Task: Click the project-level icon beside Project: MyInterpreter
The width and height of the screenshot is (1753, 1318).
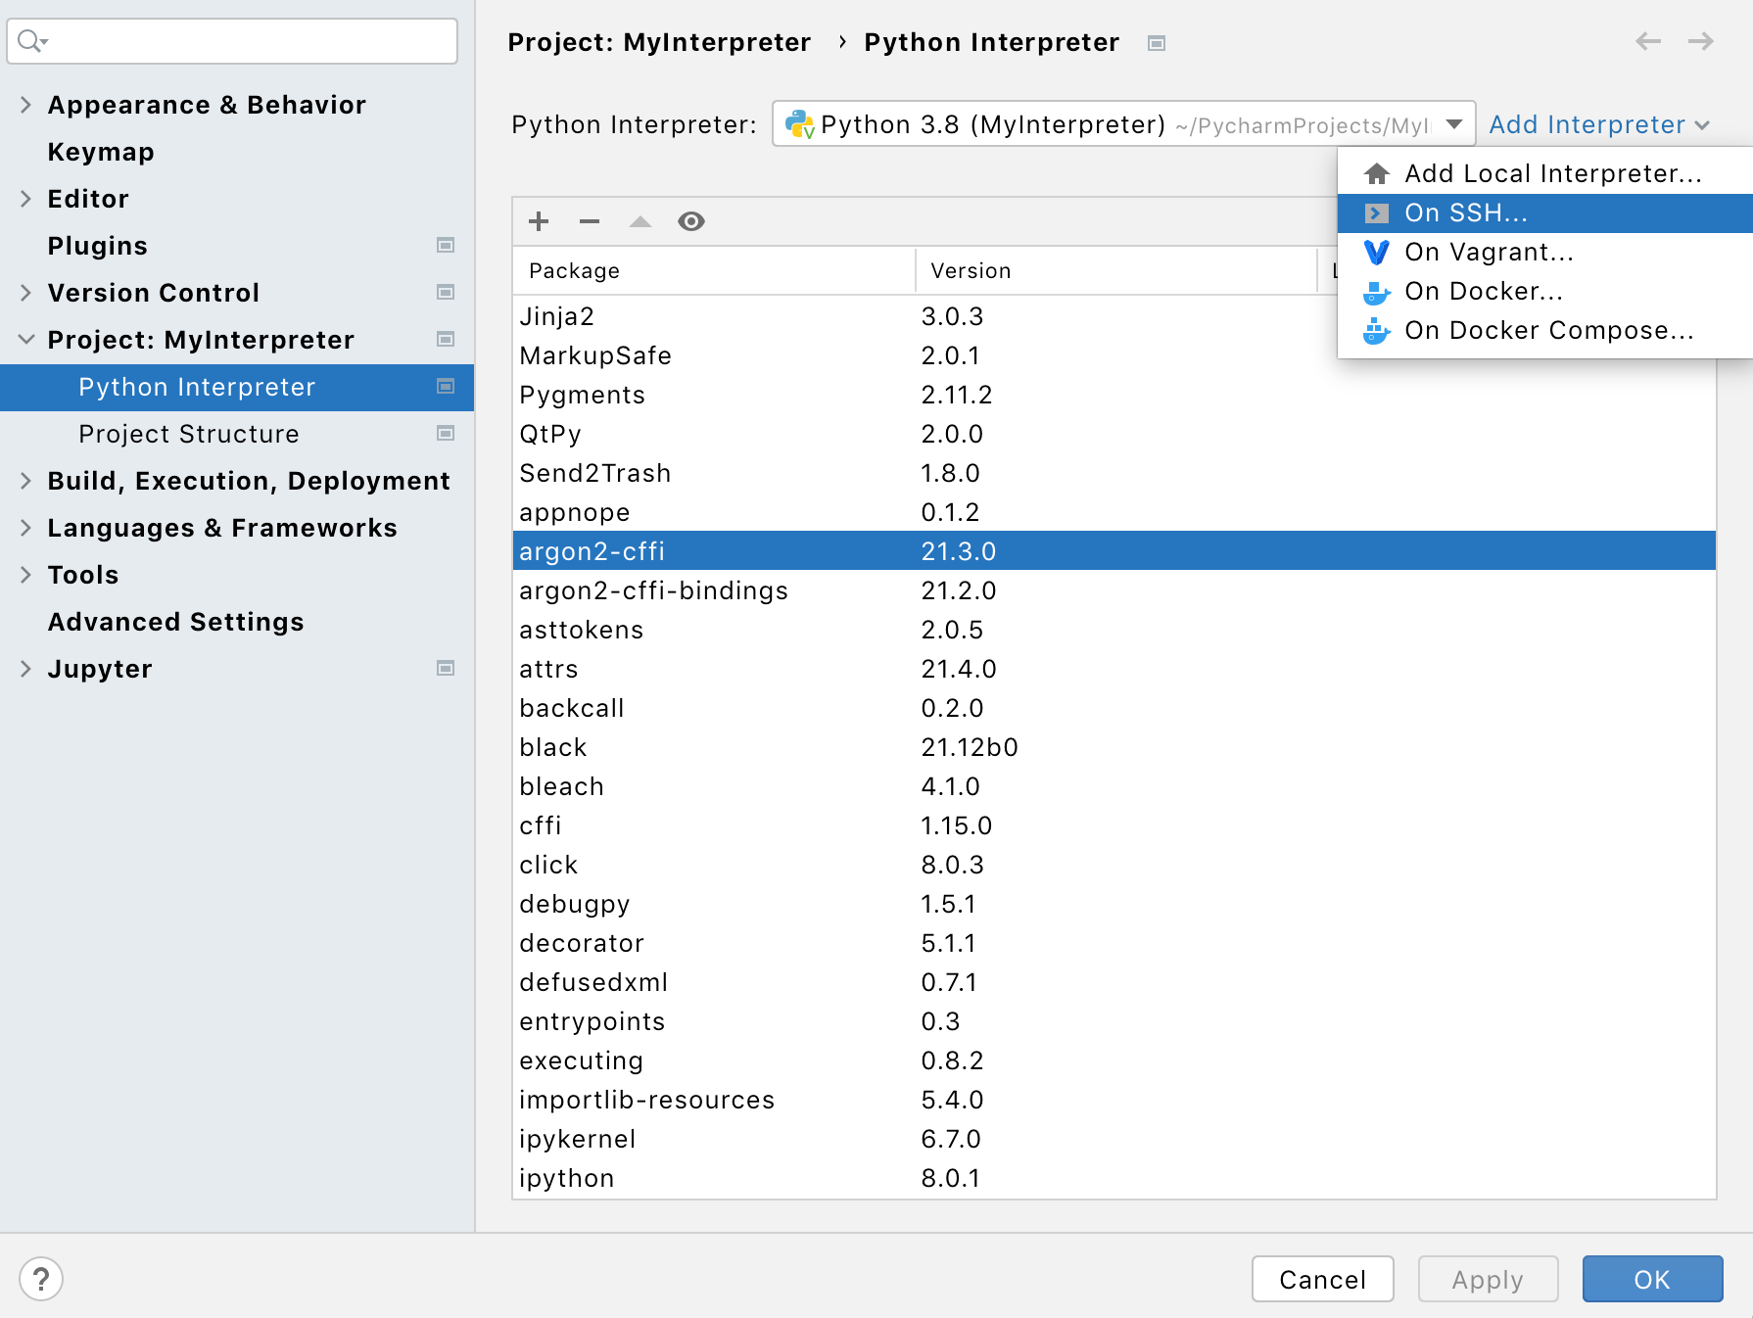Action: click(x=446, y=339)
